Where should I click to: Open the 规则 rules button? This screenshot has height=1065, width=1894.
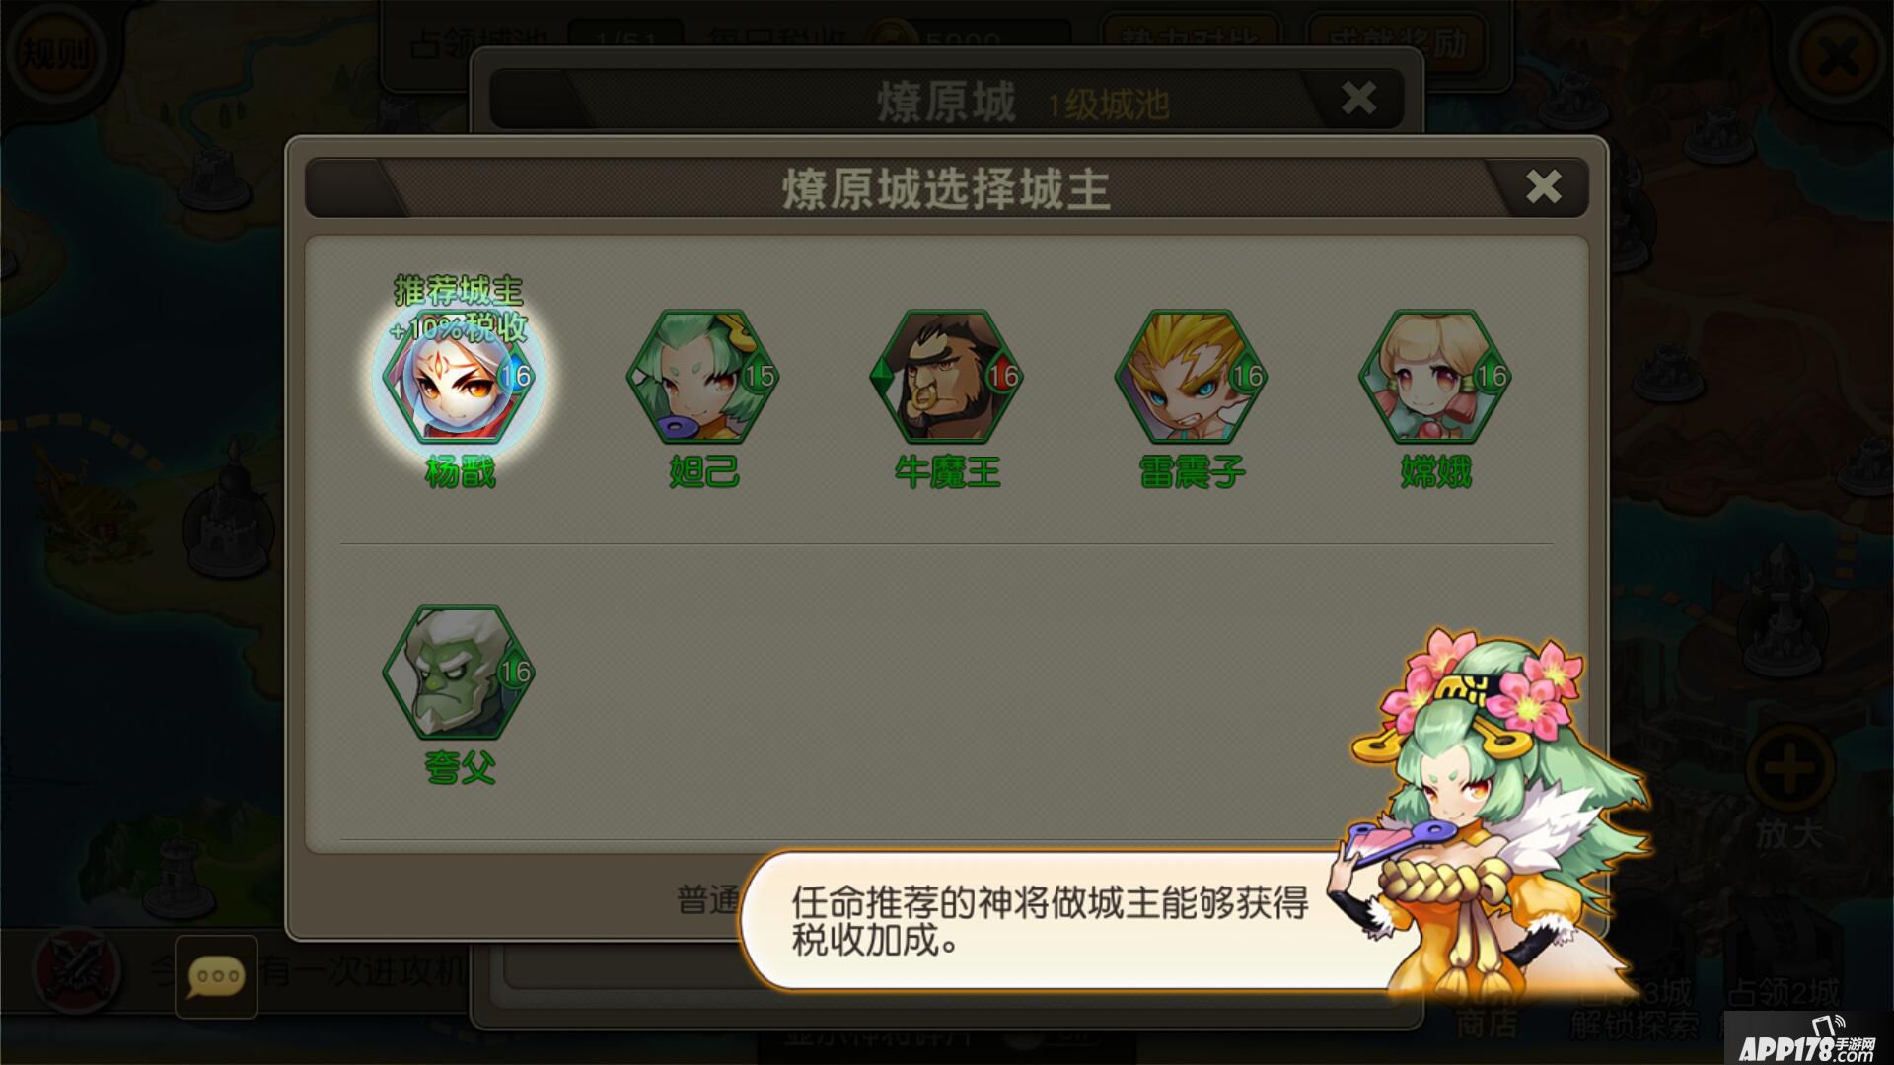click(x=58, y=52)
